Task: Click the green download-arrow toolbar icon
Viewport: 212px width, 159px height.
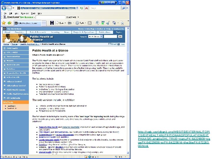Action: coord(103,23)
